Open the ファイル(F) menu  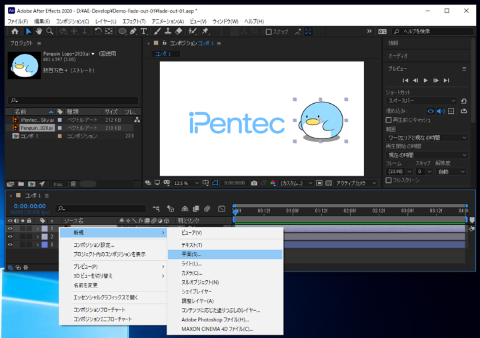17,21
